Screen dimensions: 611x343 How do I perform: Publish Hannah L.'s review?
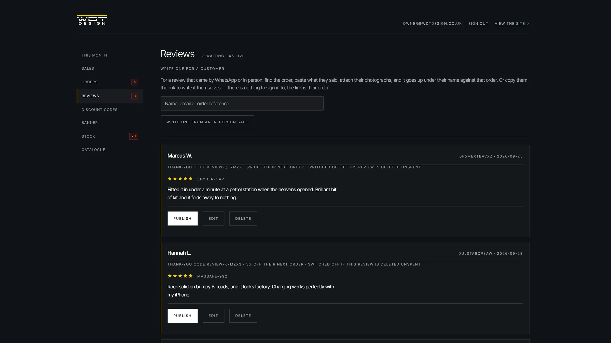pos(182,316)
